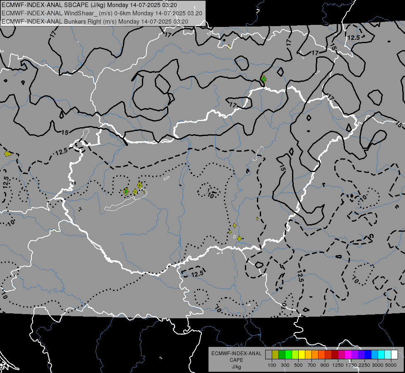
Task: Click the bright green legend swatch
Action: (x=288, y=355)
